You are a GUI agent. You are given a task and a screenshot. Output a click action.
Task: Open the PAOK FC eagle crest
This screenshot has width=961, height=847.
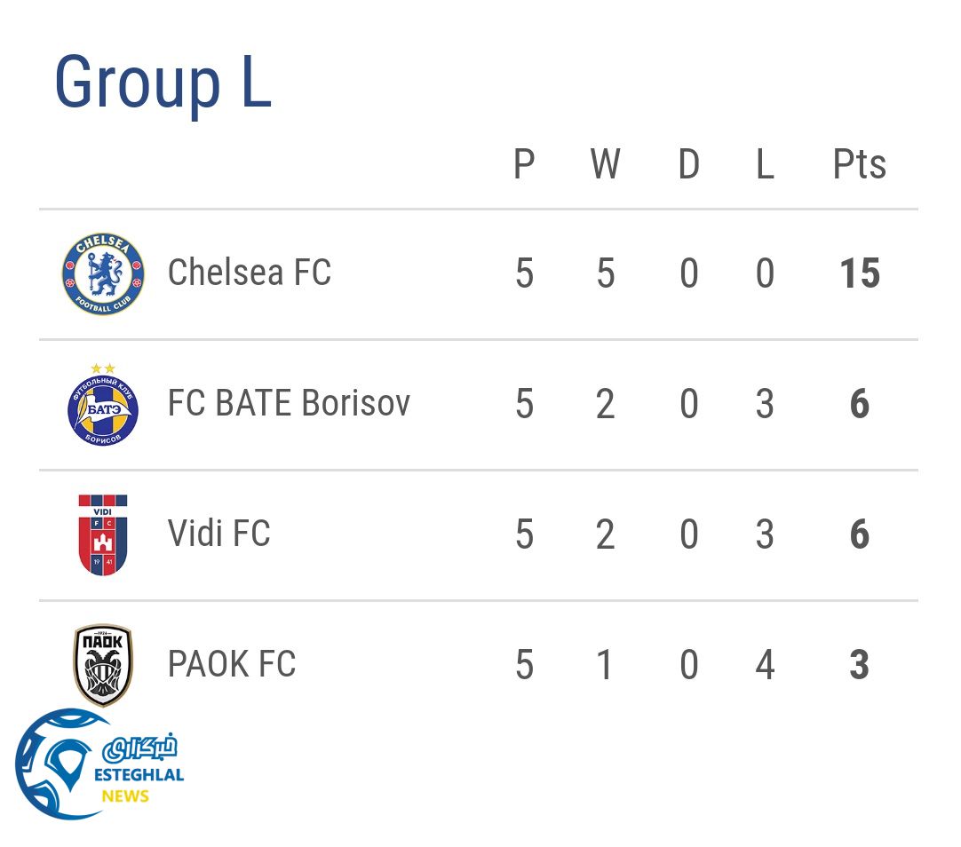tap(103, 664)
